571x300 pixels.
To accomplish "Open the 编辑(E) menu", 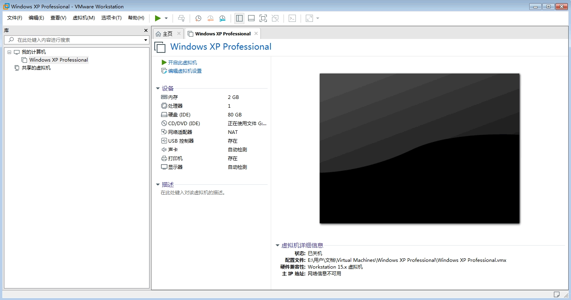I will [36, 18].
